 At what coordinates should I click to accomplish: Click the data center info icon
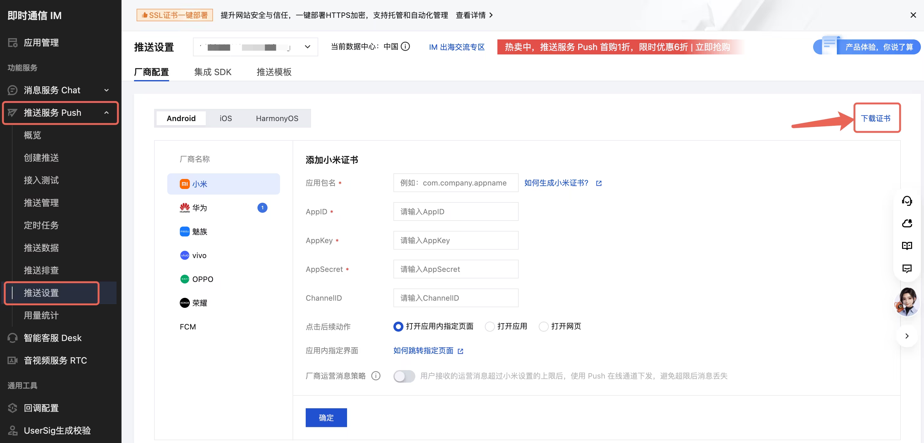[405, 47]
